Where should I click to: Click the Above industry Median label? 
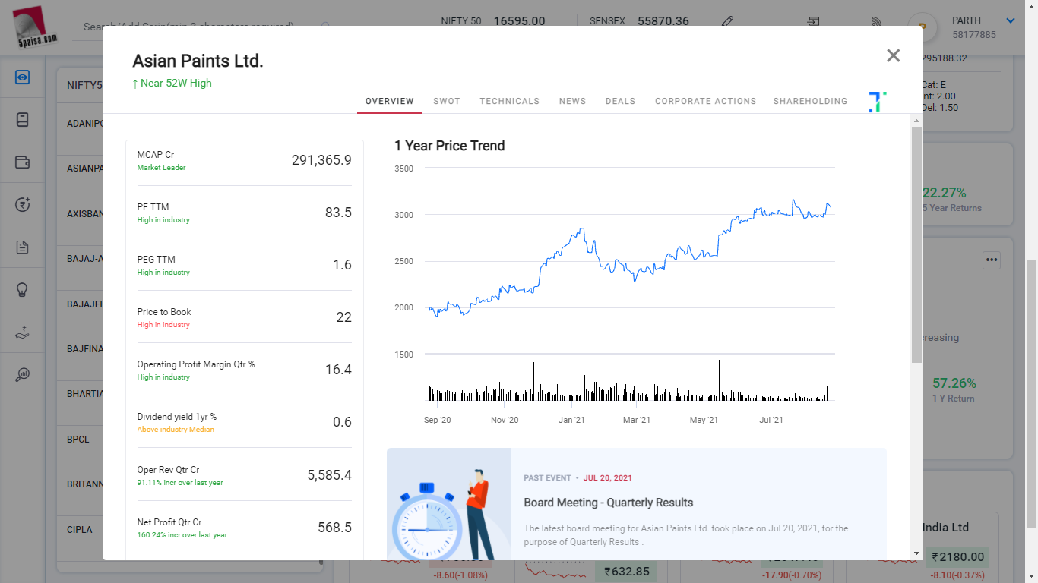(176, 430)
